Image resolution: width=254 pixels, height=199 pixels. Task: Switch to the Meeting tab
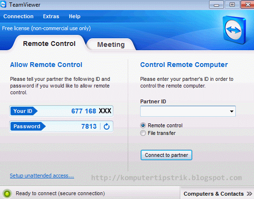point(111,44)
